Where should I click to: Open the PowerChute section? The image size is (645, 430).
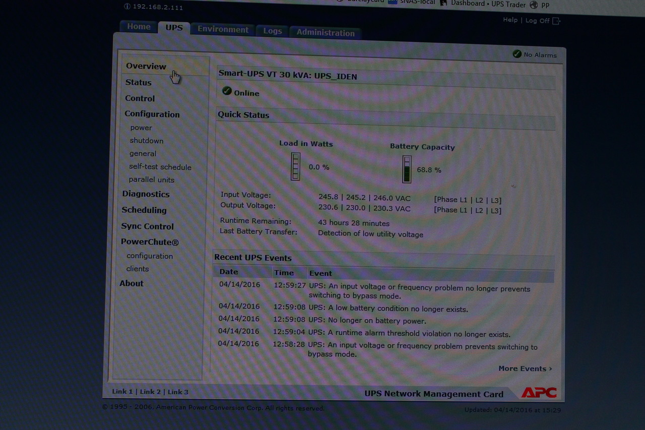pyautogui.click(x=150, y=242)
